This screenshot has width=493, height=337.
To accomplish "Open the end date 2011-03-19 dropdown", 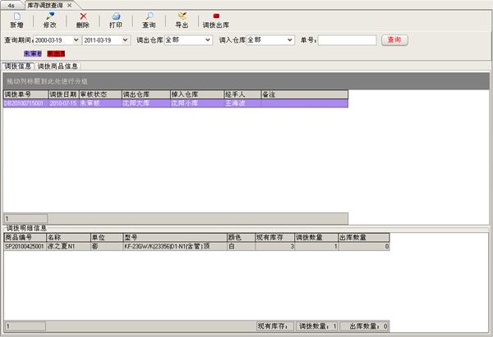I will [125, 40].
